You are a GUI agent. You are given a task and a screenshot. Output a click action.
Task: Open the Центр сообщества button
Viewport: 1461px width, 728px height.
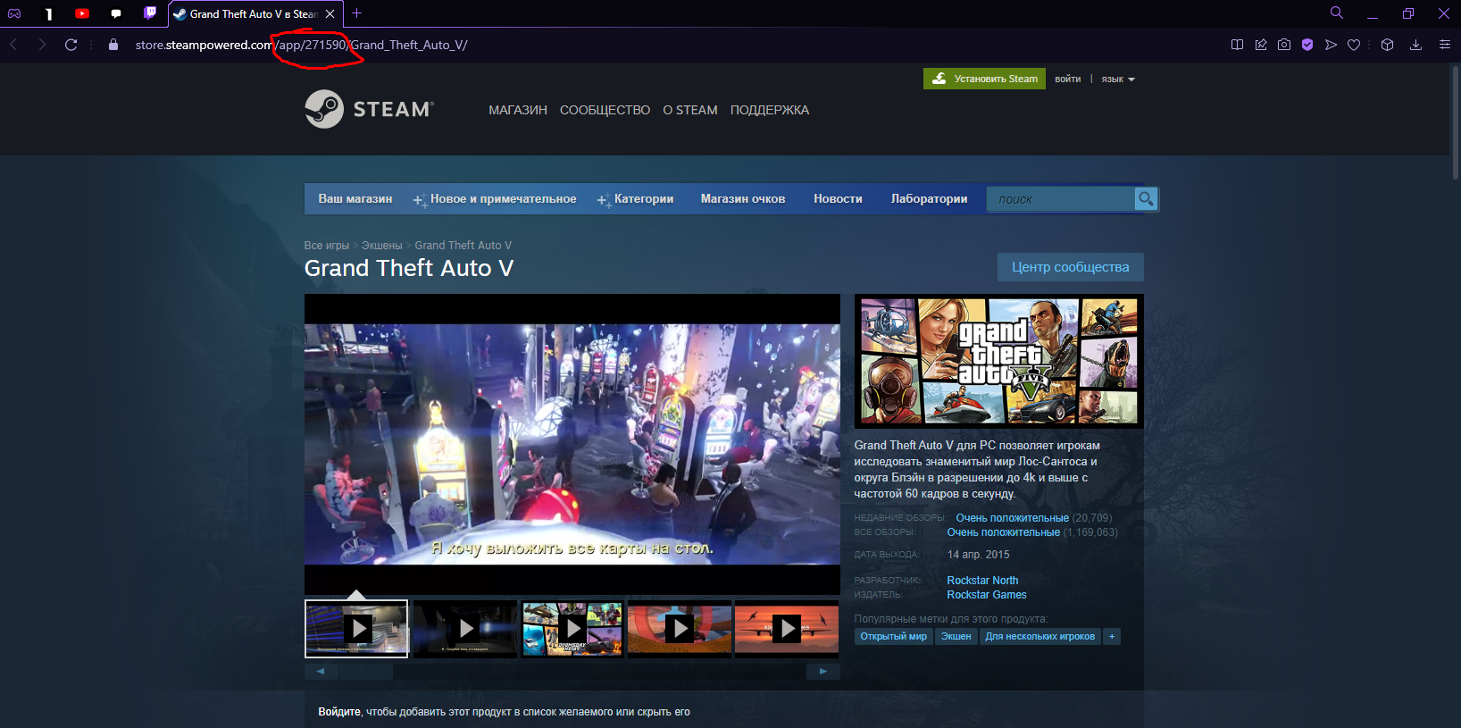[1070, 267]
